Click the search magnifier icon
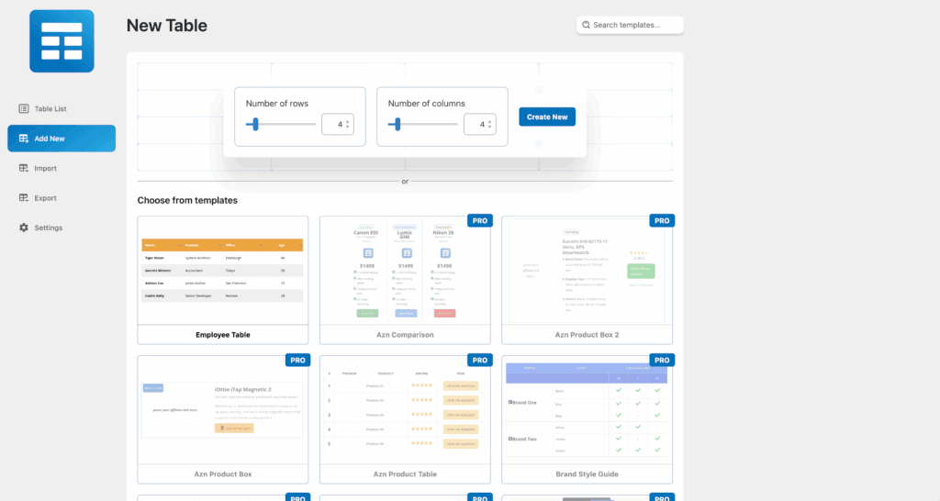 pyautogui.click(x=586, y=25)
